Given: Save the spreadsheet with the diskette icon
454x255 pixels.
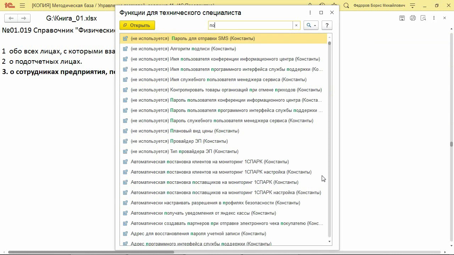Looking at the screenshot, I should (402, 18).
